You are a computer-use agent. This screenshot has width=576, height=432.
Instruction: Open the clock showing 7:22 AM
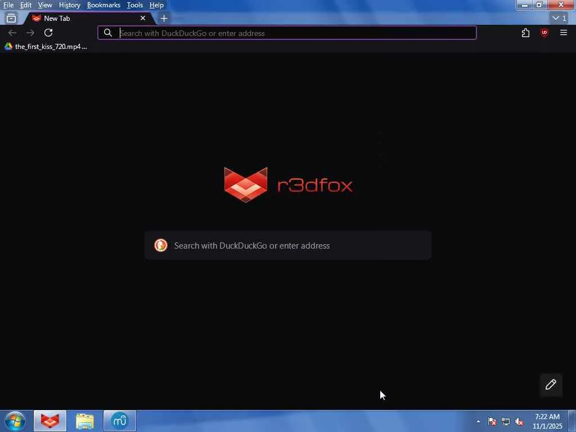click(x=547, y=421)
